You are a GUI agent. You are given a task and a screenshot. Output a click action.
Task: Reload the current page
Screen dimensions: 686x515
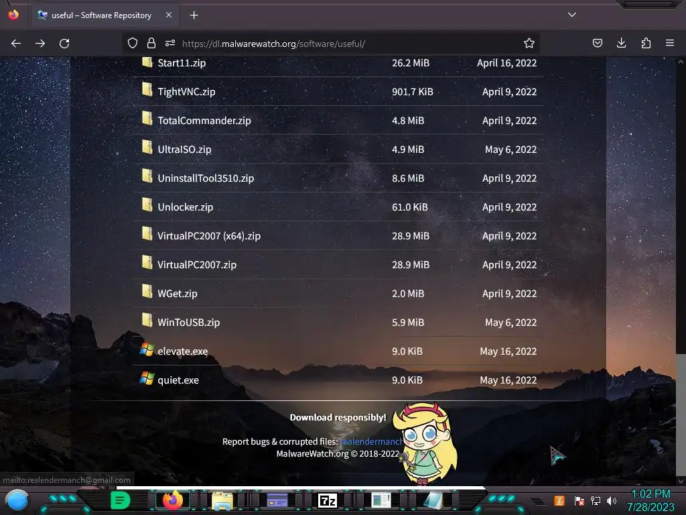coord(64,44)
